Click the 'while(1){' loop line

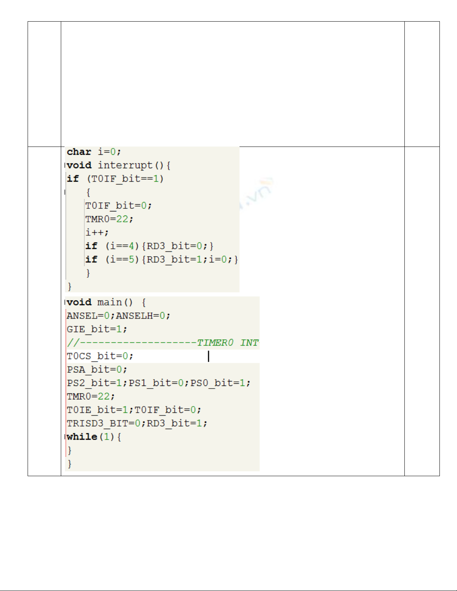(x=94, y=437)
